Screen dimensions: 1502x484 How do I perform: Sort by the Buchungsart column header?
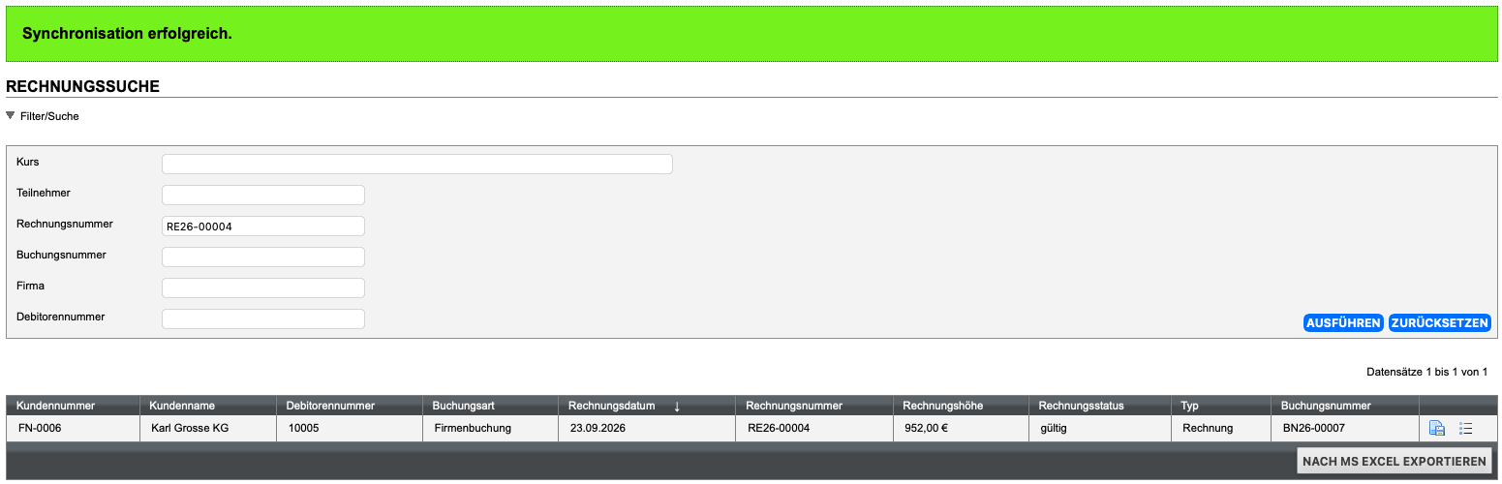[464, 406]
